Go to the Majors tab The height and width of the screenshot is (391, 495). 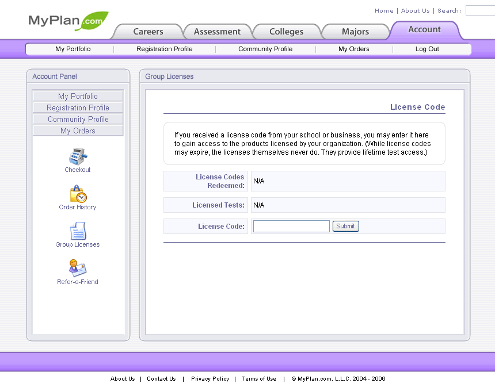pyautogui.click(x=356, y=32)
